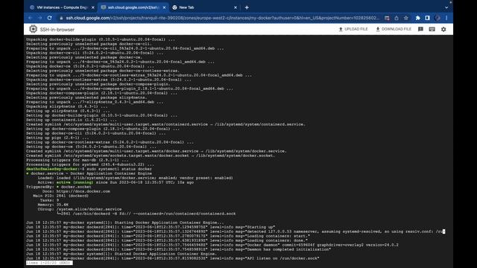Image resolution: width=477 pixels, height=268 pixels.
Task: Open the Extensions puzzle icon
Action: click(417, 18)
